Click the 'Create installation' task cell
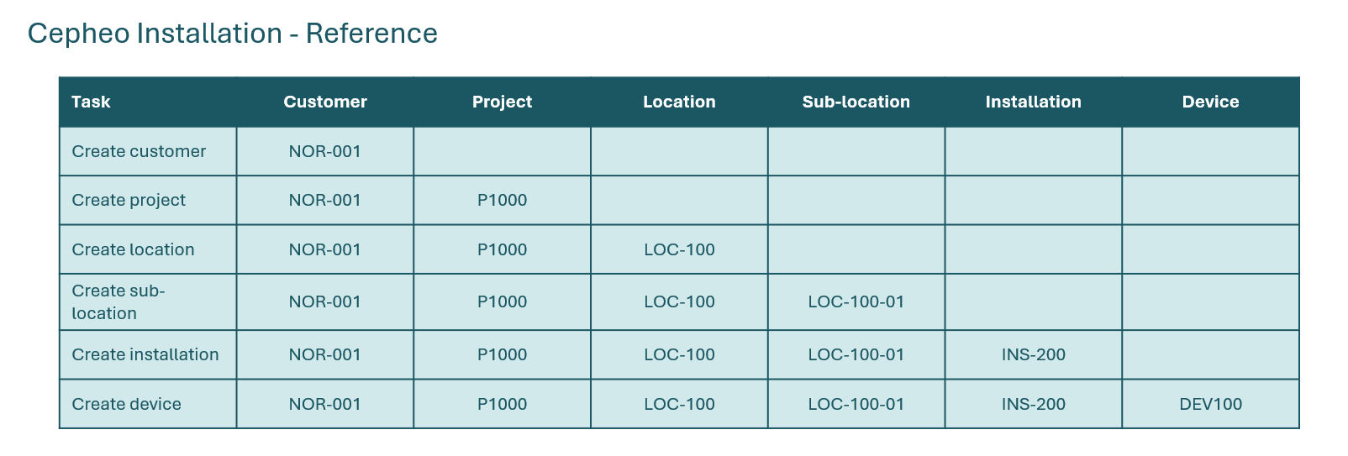The height and width of the screenshot is (456, 1348). (145, 354)
